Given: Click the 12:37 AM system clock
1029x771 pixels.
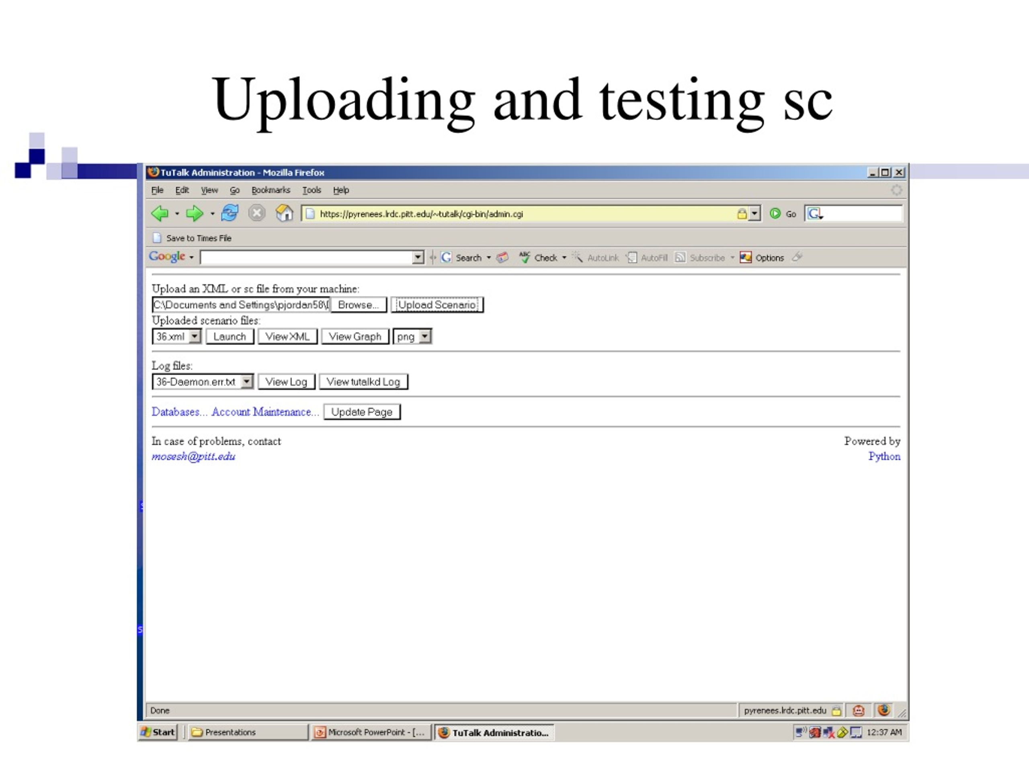Looking at the screenshot, I should tap(884, 732).
